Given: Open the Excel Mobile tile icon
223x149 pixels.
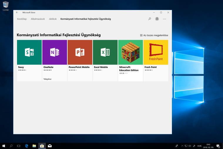Looking at the screenshot, I should [x=105, y=52].
